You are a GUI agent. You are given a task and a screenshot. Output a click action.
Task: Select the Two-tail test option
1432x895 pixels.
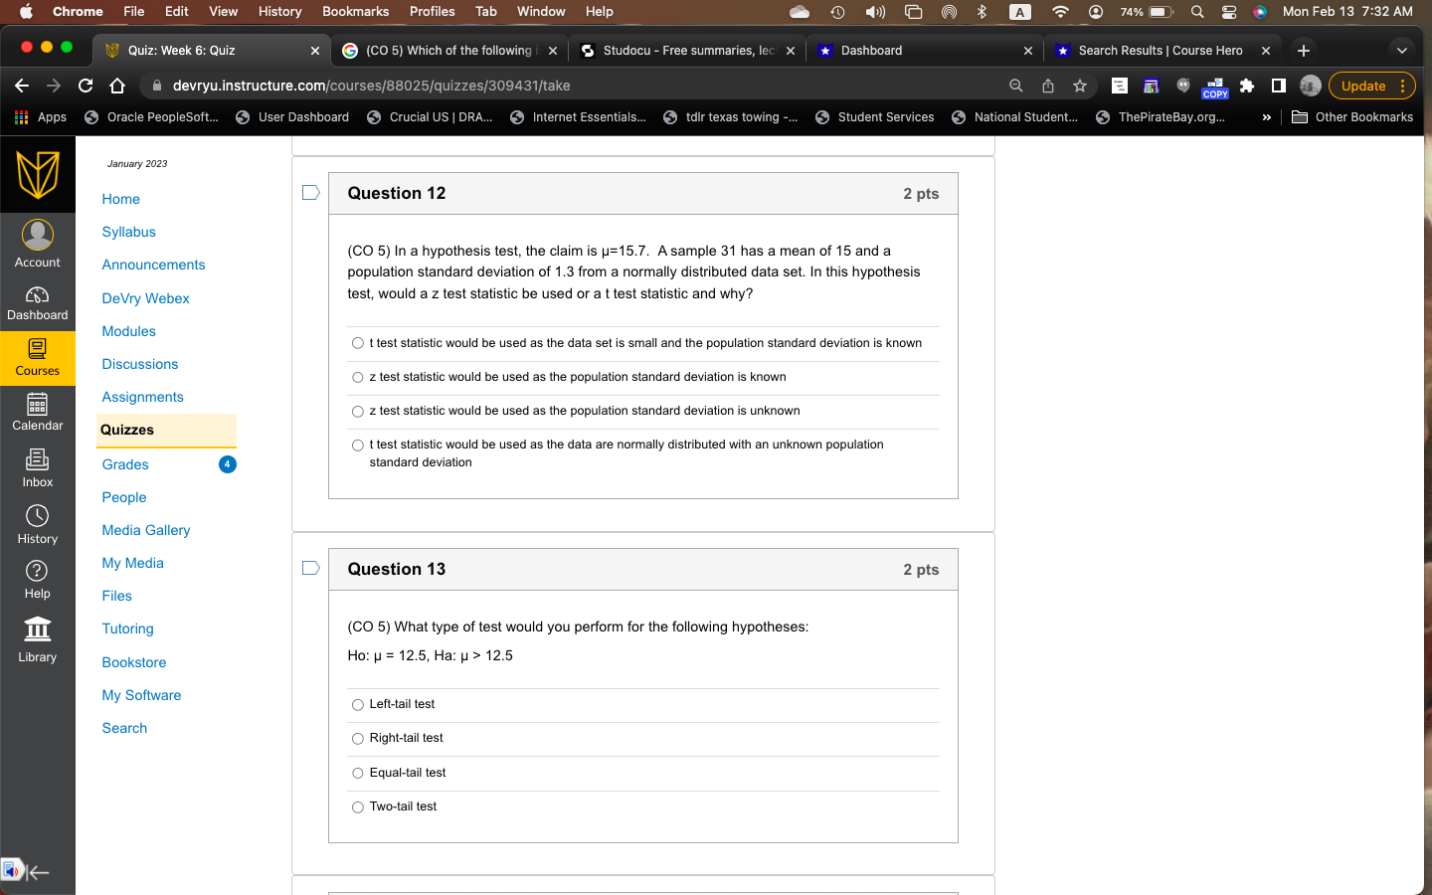pos(357,806)
